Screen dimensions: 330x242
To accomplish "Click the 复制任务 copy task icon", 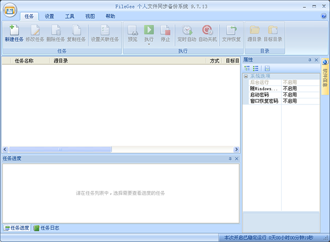I will pyautogui.click(x=76, y=33).
